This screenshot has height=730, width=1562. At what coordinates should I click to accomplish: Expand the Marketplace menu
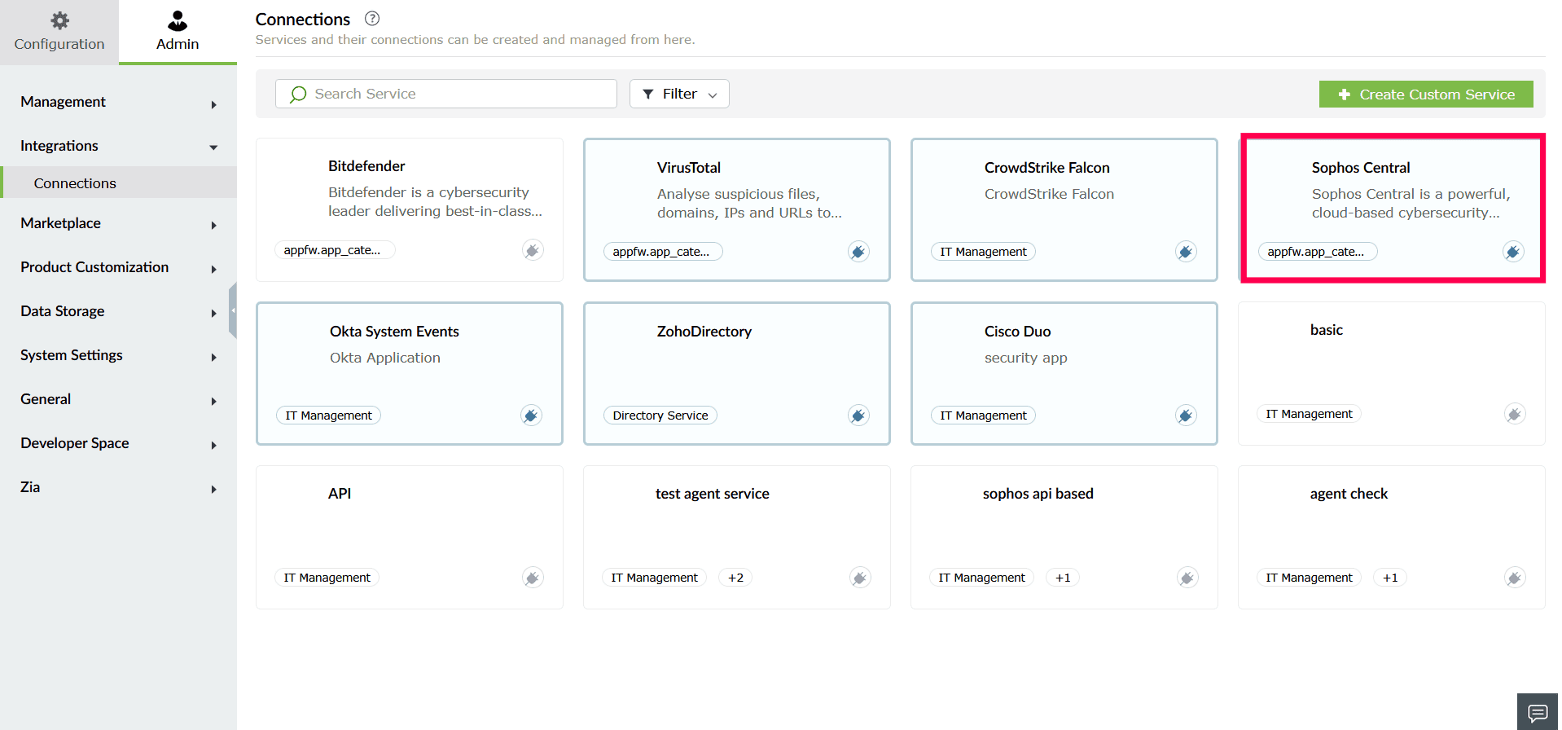pyautogui.click(x=119, y=223)
